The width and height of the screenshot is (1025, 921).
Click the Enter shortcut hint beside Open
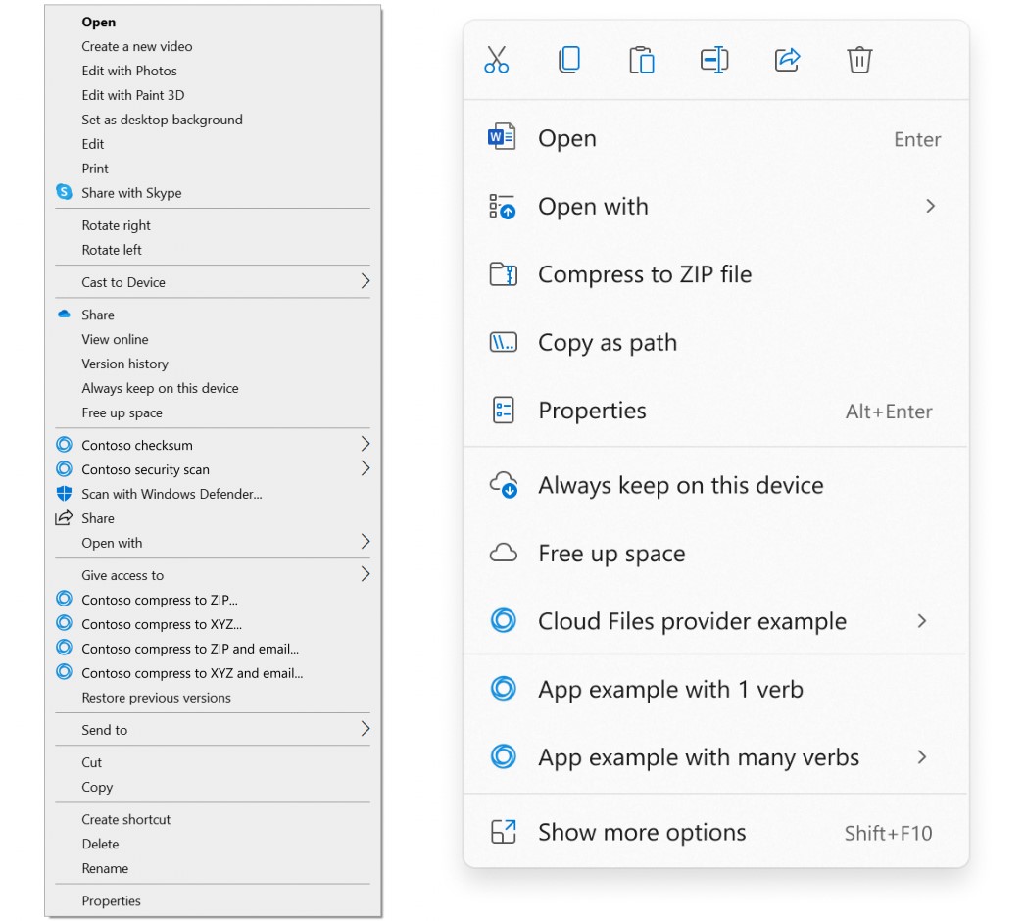point(917,139)
